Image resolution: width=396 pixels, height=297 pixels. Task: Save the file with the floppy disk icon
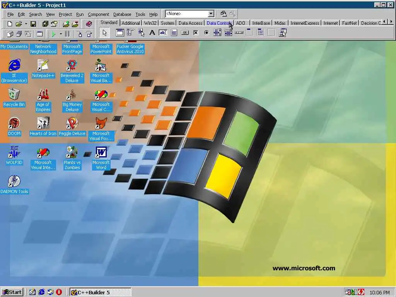click(x=33, y=24)
